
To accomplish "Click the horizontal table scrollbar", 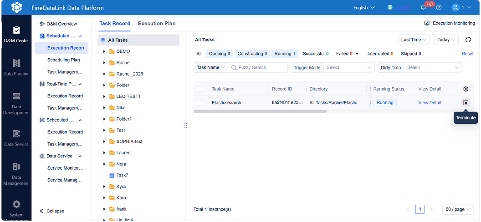I will (260, 112).
